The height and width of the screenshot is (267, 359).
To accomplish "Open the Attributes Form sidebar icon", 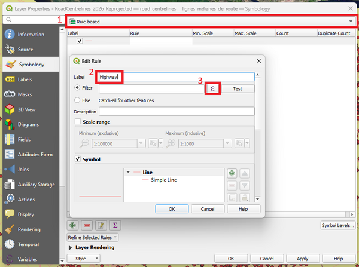I will point(10,154).
